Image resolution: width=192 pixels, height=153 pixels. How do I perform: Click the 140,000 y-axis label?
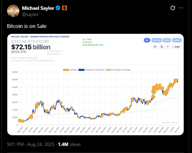15,72
